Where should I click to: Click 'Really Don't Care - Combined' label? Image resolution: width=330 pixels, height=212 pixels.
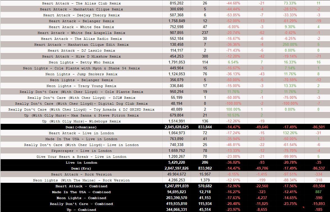81,204
